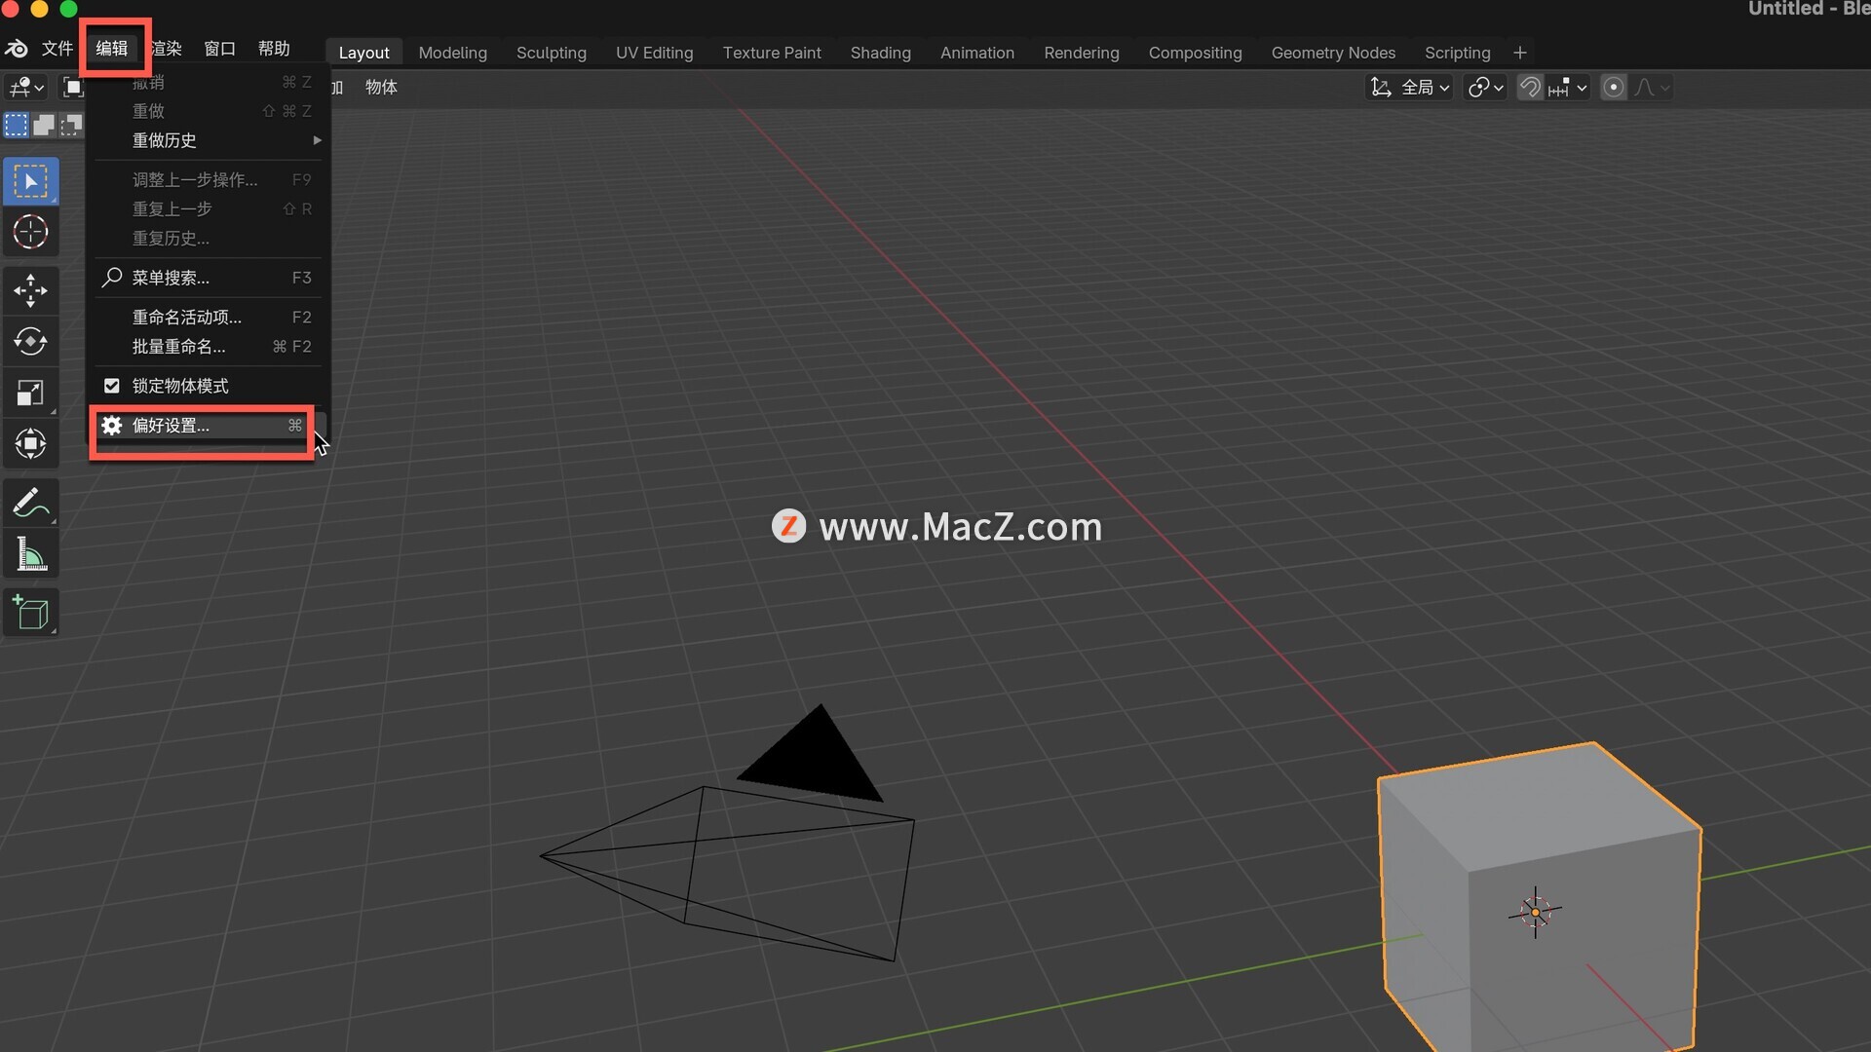
Task: Choose subtract-selection mode icon
Action: 71,125
